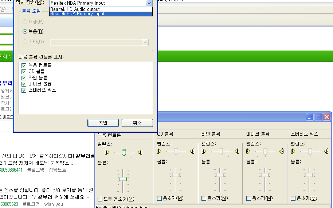Open the mixer device dropdown arrow
This screenshot has width=333, height=208.
click(149, 3)
